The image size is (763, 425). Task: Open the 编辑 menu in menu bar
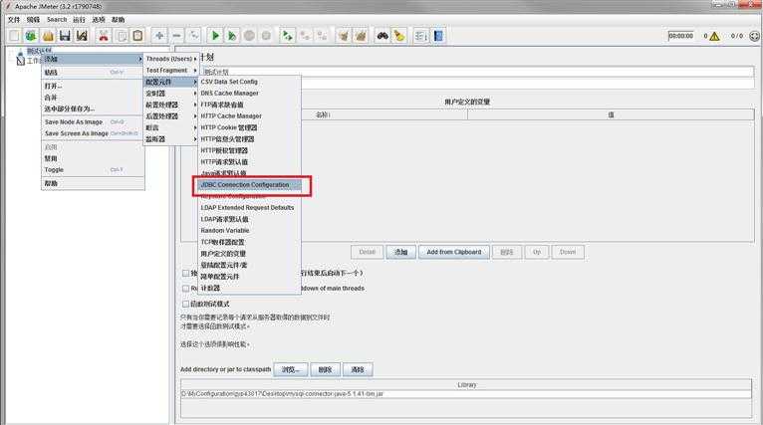33,20
